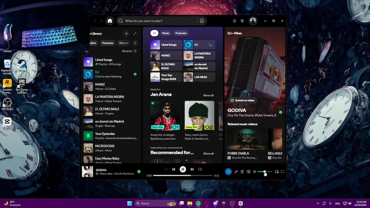Switch to video in Now Playing
370x208 pixels.
[242, 101]
